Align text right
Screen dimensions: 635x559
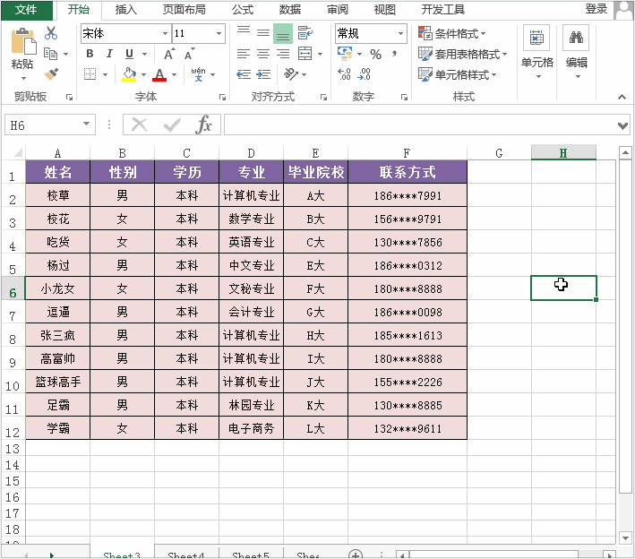tap(283, 54)
